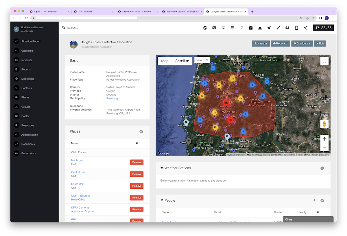This screenshot has width=347, height=236.
Task: Open Incidents in the sidebar
Action: click(x=27, y=60)
